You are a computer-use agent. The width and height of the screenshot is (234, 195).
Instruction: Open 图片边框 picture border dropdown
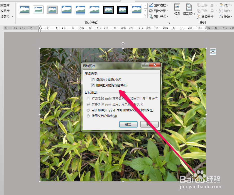pos(159,5)
